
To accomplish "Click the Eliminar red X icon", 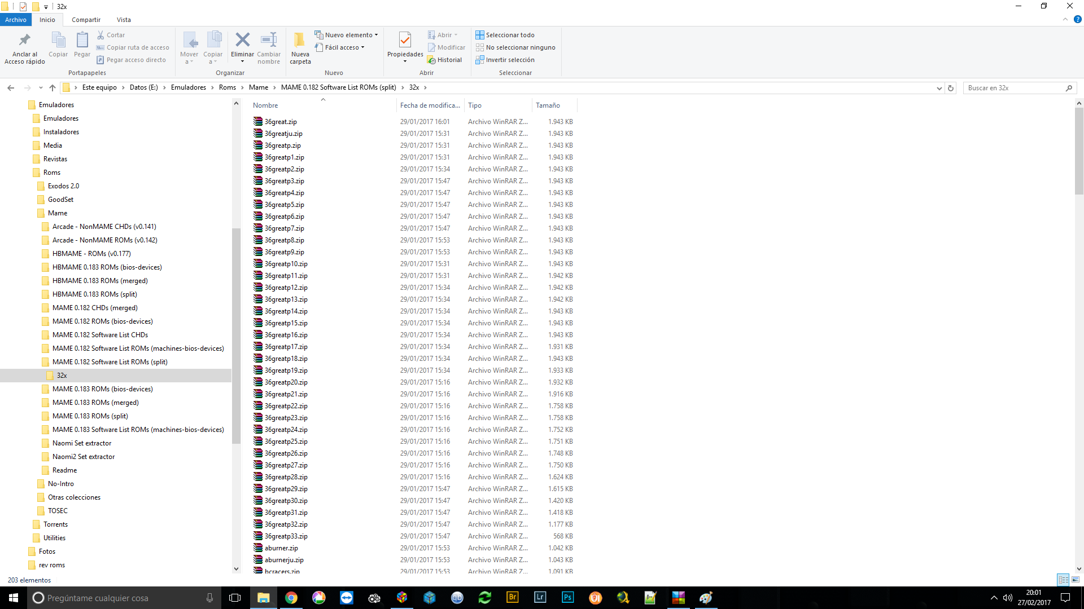I will 242,39.
